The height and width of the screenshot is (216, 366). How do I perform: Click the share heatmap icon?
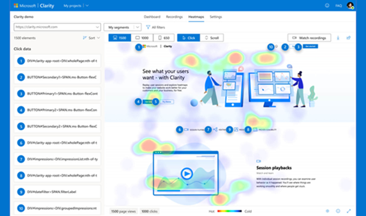pos(349,38)
